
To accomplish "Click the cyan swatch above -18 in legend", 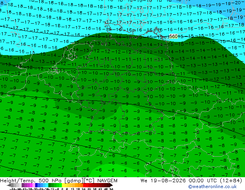I will pos(47,185).
